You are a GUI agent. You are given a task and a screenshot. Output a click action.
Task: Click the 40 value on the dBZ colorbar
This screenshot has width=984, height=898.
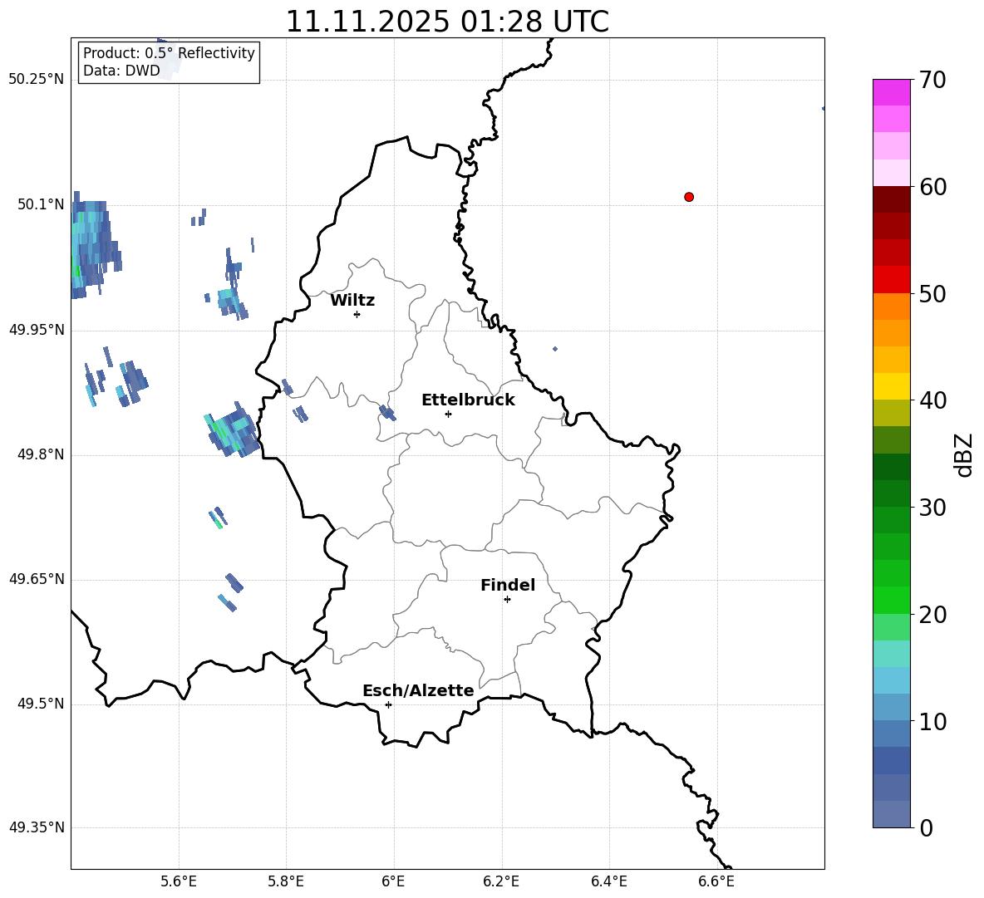pos(932,400)
